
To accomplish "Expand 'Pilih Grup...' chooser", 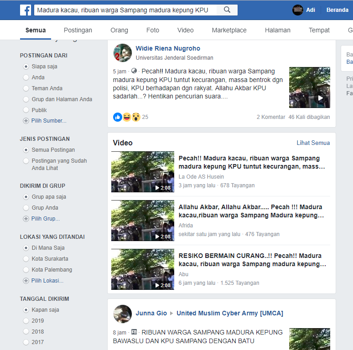I will (x=45, y=219).
